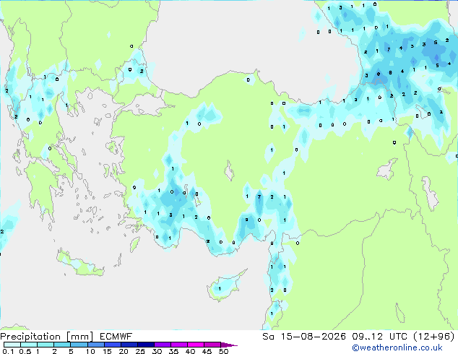Click the '25' legend scale label

pyautogui.click(x=140, y=351)
